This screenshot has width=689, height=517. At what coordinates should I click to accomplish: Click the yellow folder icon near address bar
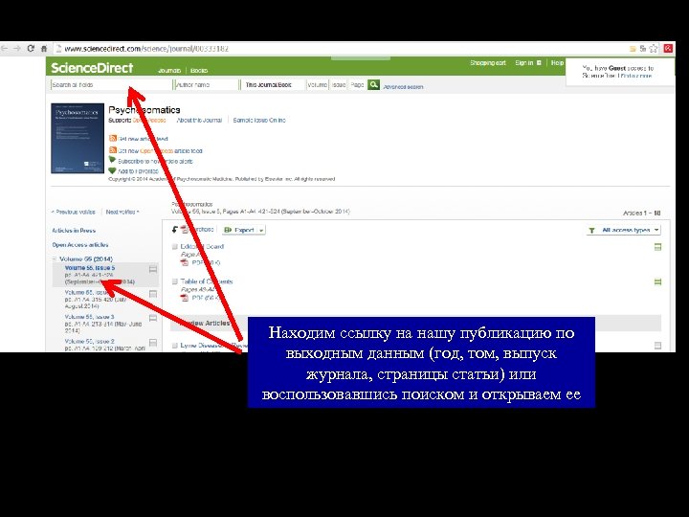coord(633,49)
